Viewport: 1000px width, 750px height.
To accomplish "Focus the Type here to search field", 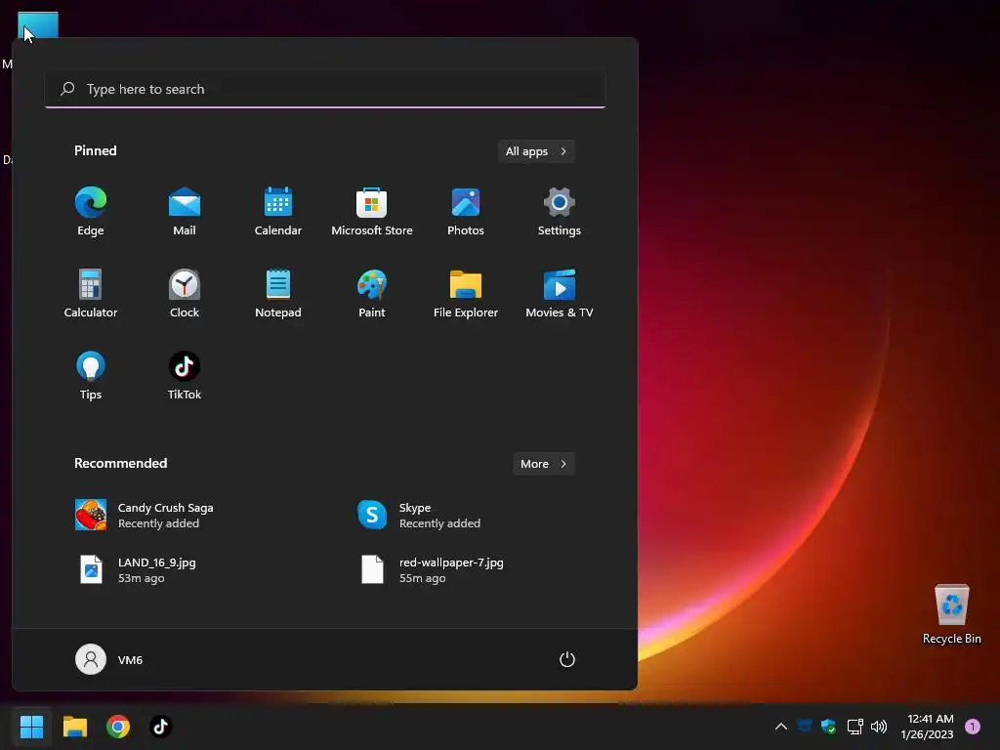I will click(x=325, y=89).
